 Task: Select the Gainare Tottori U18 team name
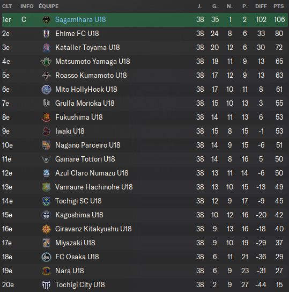(85, 159)
